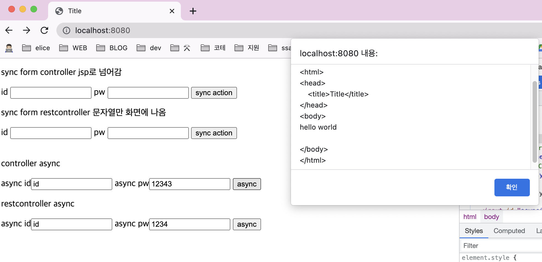Switch to the Computed tab
Viewport: 542px width, 262px height.
[509, 231]
